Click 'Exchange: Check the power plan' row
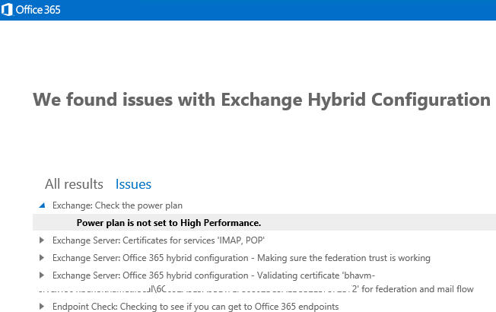The image size is (496, 312). point(117,205)
